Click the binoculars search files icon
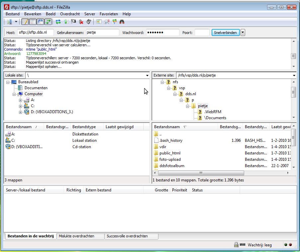Viewport: 300px width, 252px height. click(x=122, y=22)
